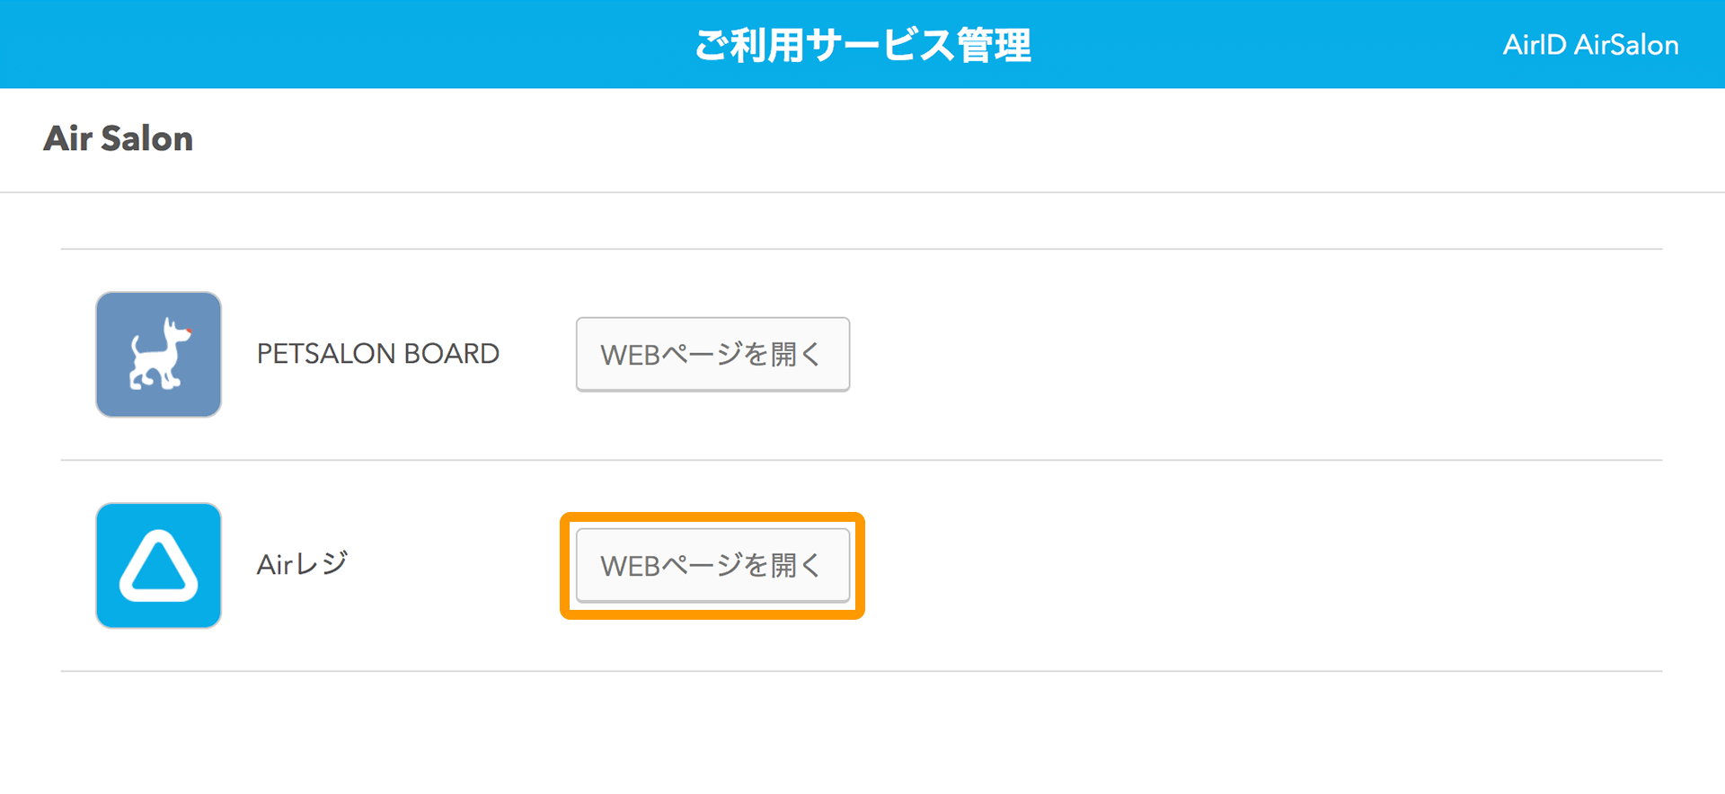Image resolution: width=1725 pixels, height=794 pixels.
Task: Click the red dot on the dog icon
Action: pyautogui.click(x=190, y=331)
